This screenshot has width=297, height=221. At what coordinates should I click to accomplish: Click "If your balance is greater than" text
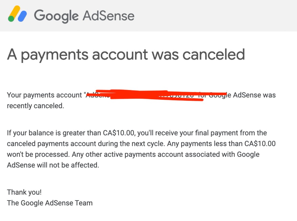point(54,133)
